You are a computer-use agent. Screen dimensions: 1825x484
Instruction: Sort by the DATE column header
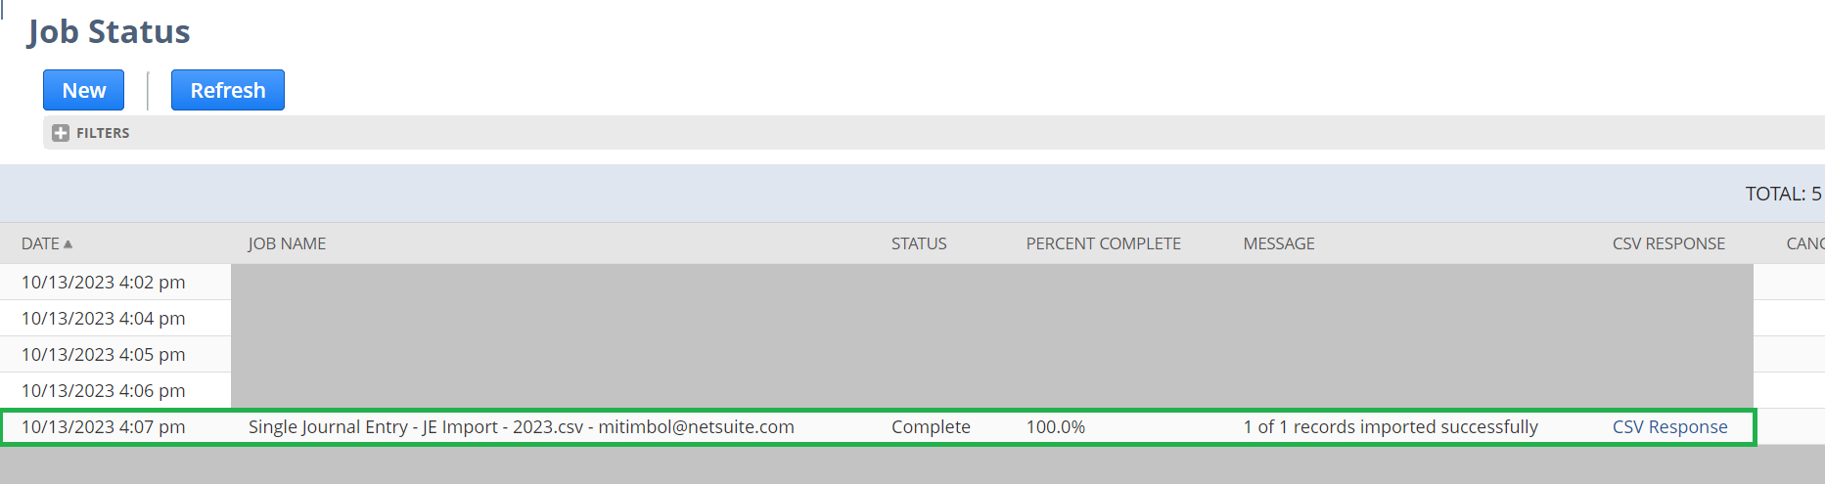click(x=40, y=243)
